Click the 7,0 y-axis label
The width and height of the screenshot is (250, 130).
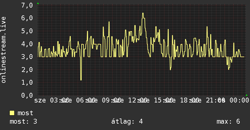point(27,5)
